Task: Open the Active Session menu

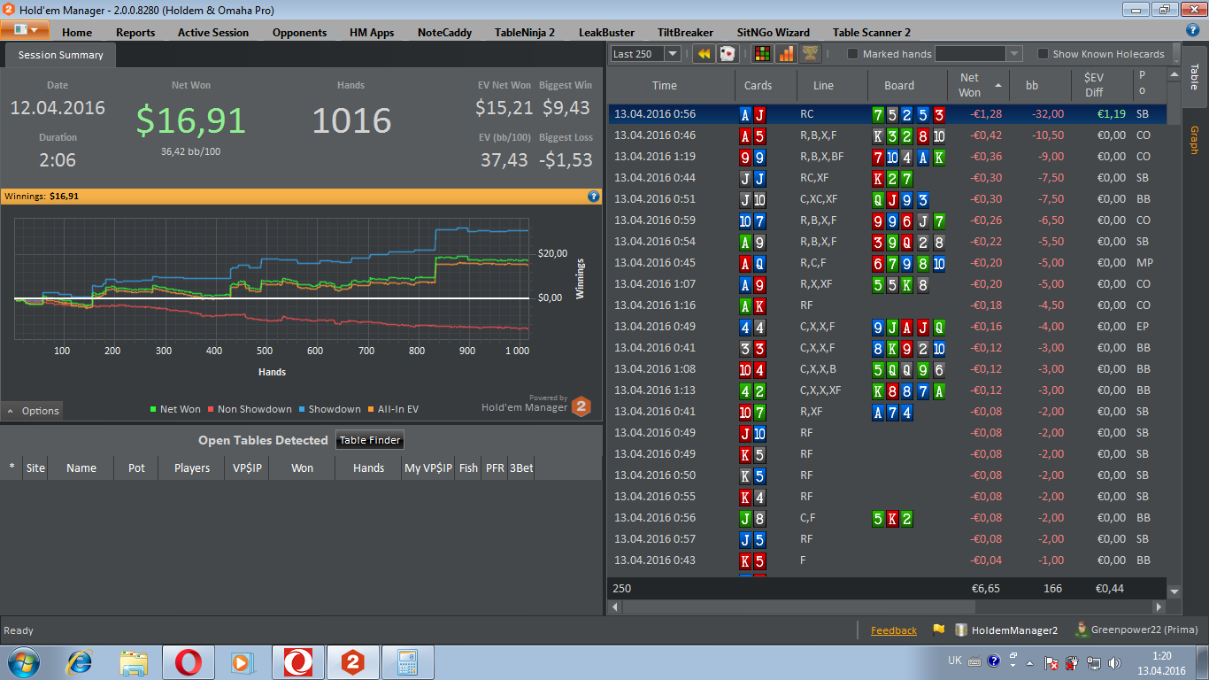Action: coord(213,32)
